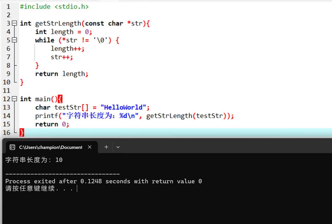
Task: Click the highlighted opening brace after main()
Action: tap(60, 99)
